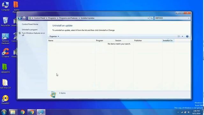
Task: Expand arrow after Programs and Features breadcrumb
Action: 79,18
